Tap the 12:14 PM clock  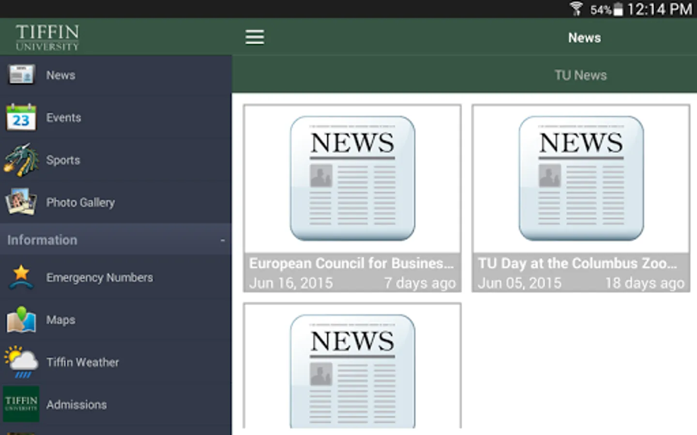(x=659, y=9)
